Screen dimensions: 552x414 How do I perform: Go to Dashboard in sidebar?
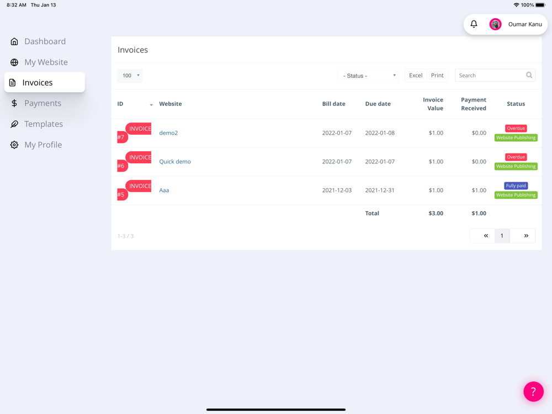click(x=45, y=41)
